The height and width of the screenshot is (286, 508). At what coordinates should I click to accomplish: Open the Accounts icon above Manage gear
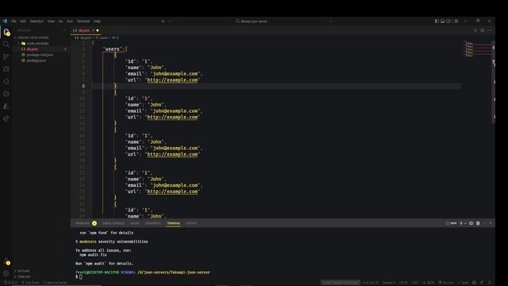coord(6,261)
